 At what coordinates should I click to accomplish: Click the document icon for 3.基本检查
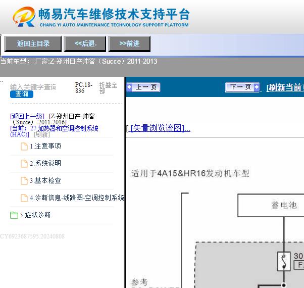pyautogui.click(x=24, y=181)
